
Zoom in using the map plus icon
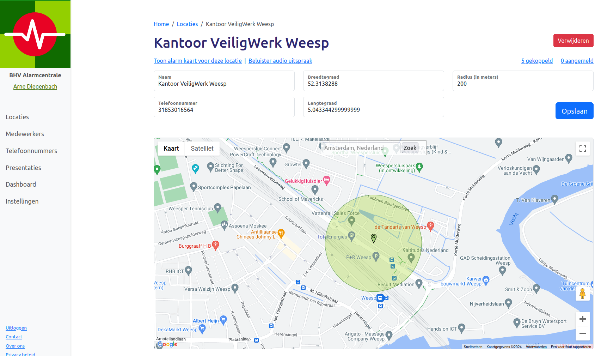pos(582,319)
